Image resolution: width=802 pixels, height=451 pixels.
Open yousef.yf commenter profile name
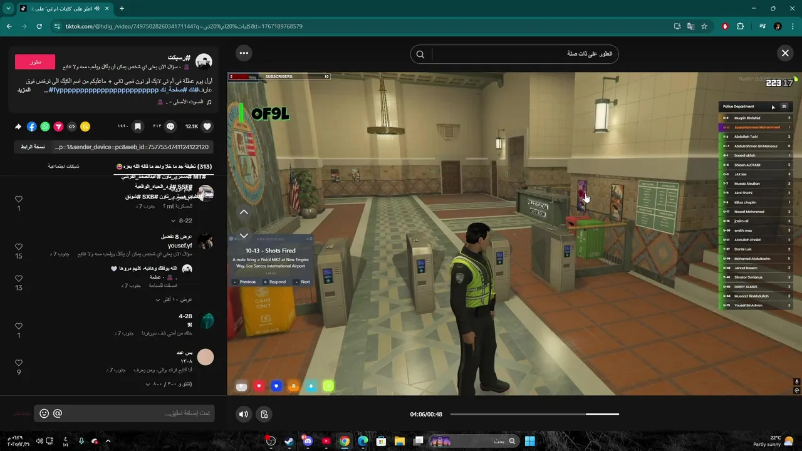pyautogui.click(x=180, y=246)
